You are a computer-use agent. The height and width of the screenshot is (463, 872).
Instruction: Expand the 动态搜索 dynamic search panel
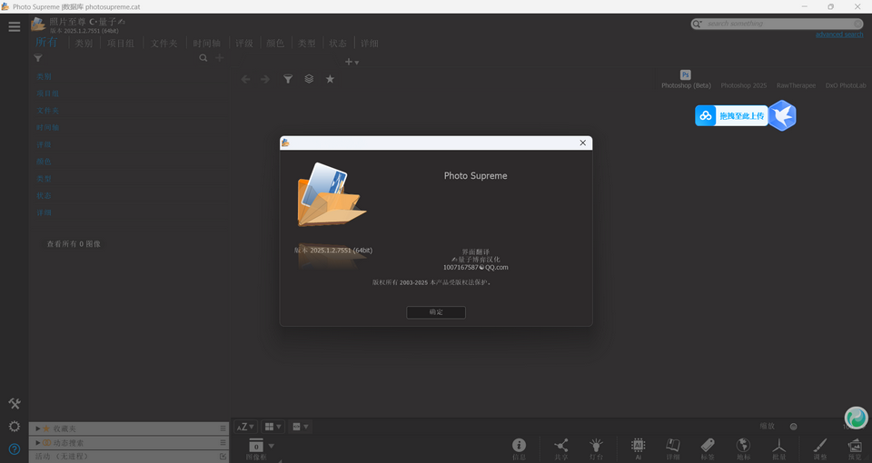click(x=38, y=443)
